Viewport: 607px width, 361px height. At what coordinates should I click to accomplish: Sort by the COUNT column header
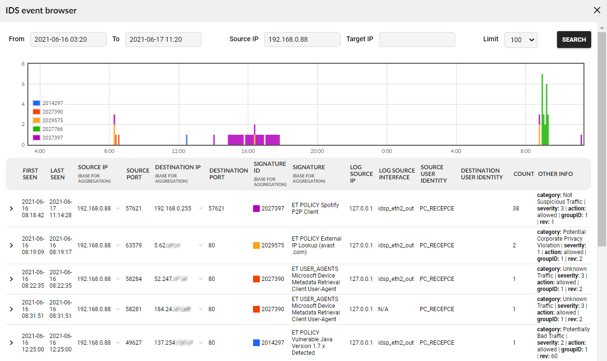523,174
